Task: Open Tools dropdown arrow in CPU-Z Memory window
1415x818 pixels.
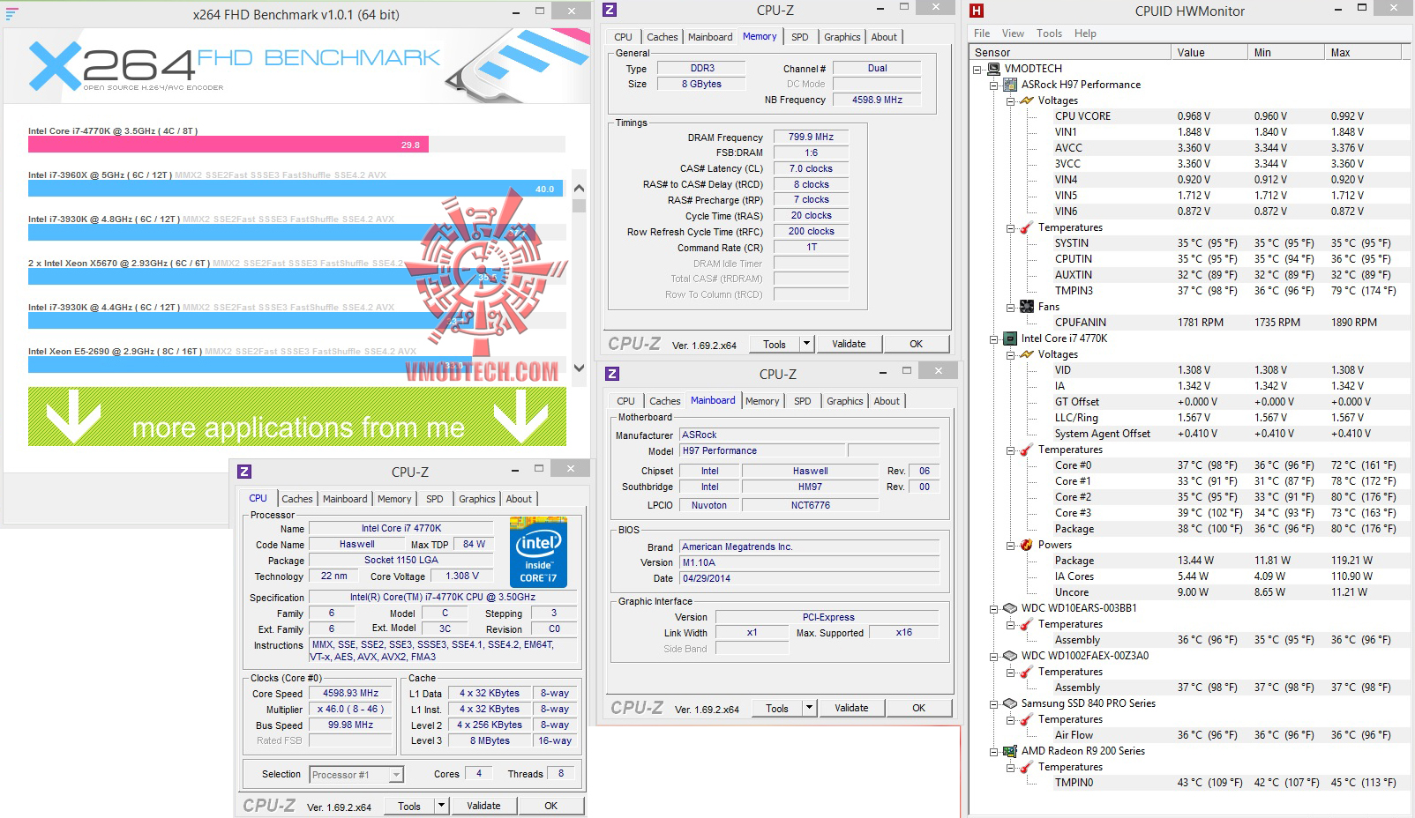Action: pos(806,344)
